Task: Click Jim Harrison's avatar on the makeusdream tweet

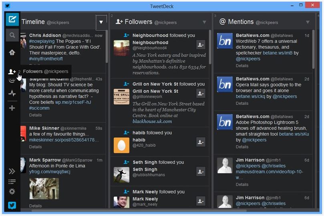Action: pyautogui.click(x=225, y=166)
